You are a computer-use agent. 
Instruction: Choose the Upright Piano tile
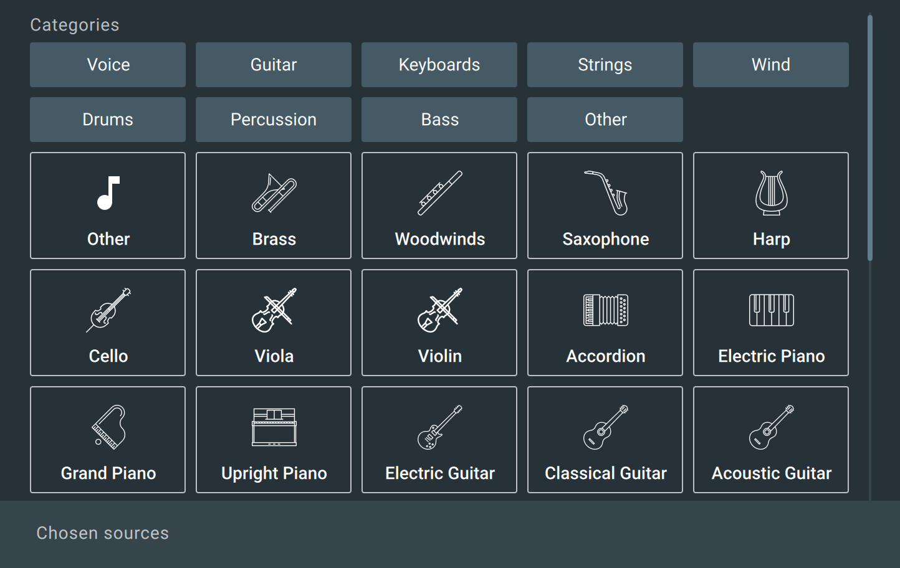click(x=274, y=440)
